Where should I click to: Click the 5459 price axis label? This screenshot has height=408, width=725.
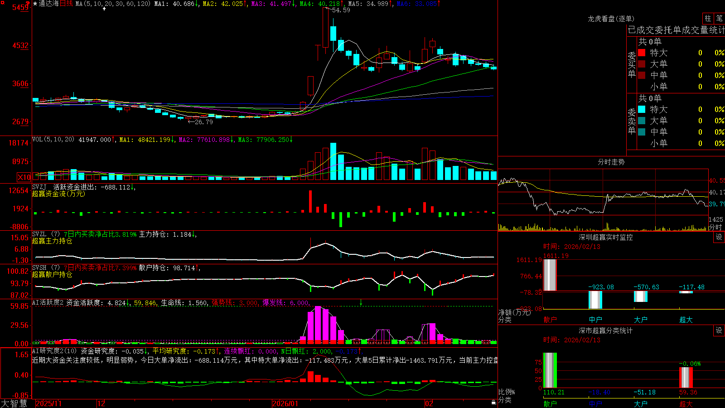pos(20,8)
